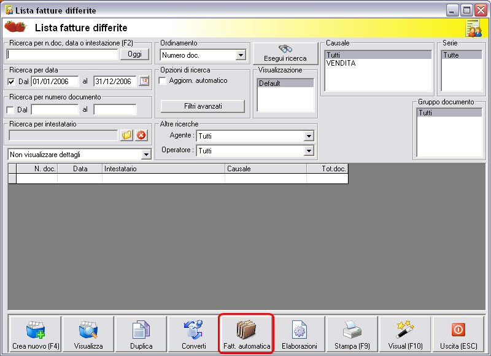
Task: Click Stampa (F9) printer button
Action: pos(352,334)
